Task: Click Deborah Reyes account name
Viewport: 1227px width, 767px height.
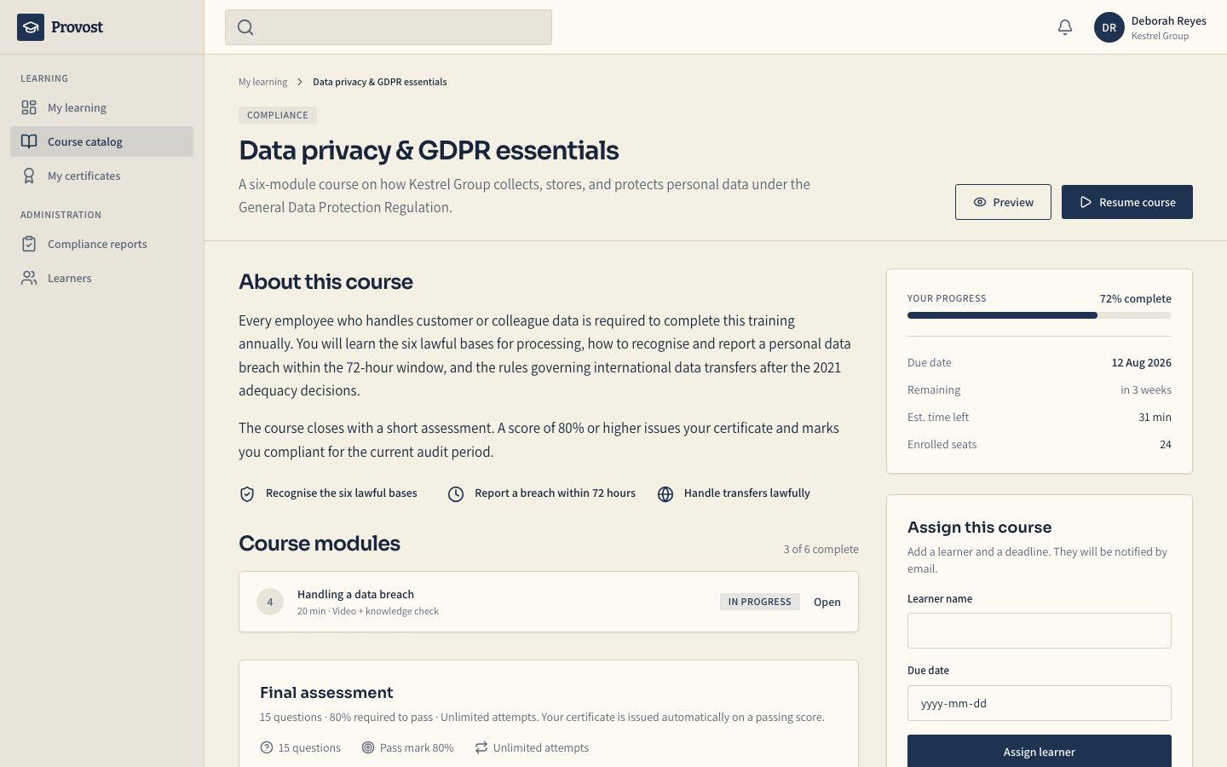Action: click(x=1168, y=20)
